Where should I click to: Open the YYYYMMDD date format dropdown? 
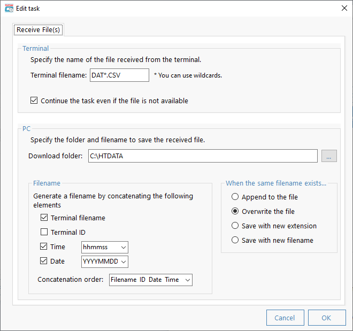pos(105,261)
